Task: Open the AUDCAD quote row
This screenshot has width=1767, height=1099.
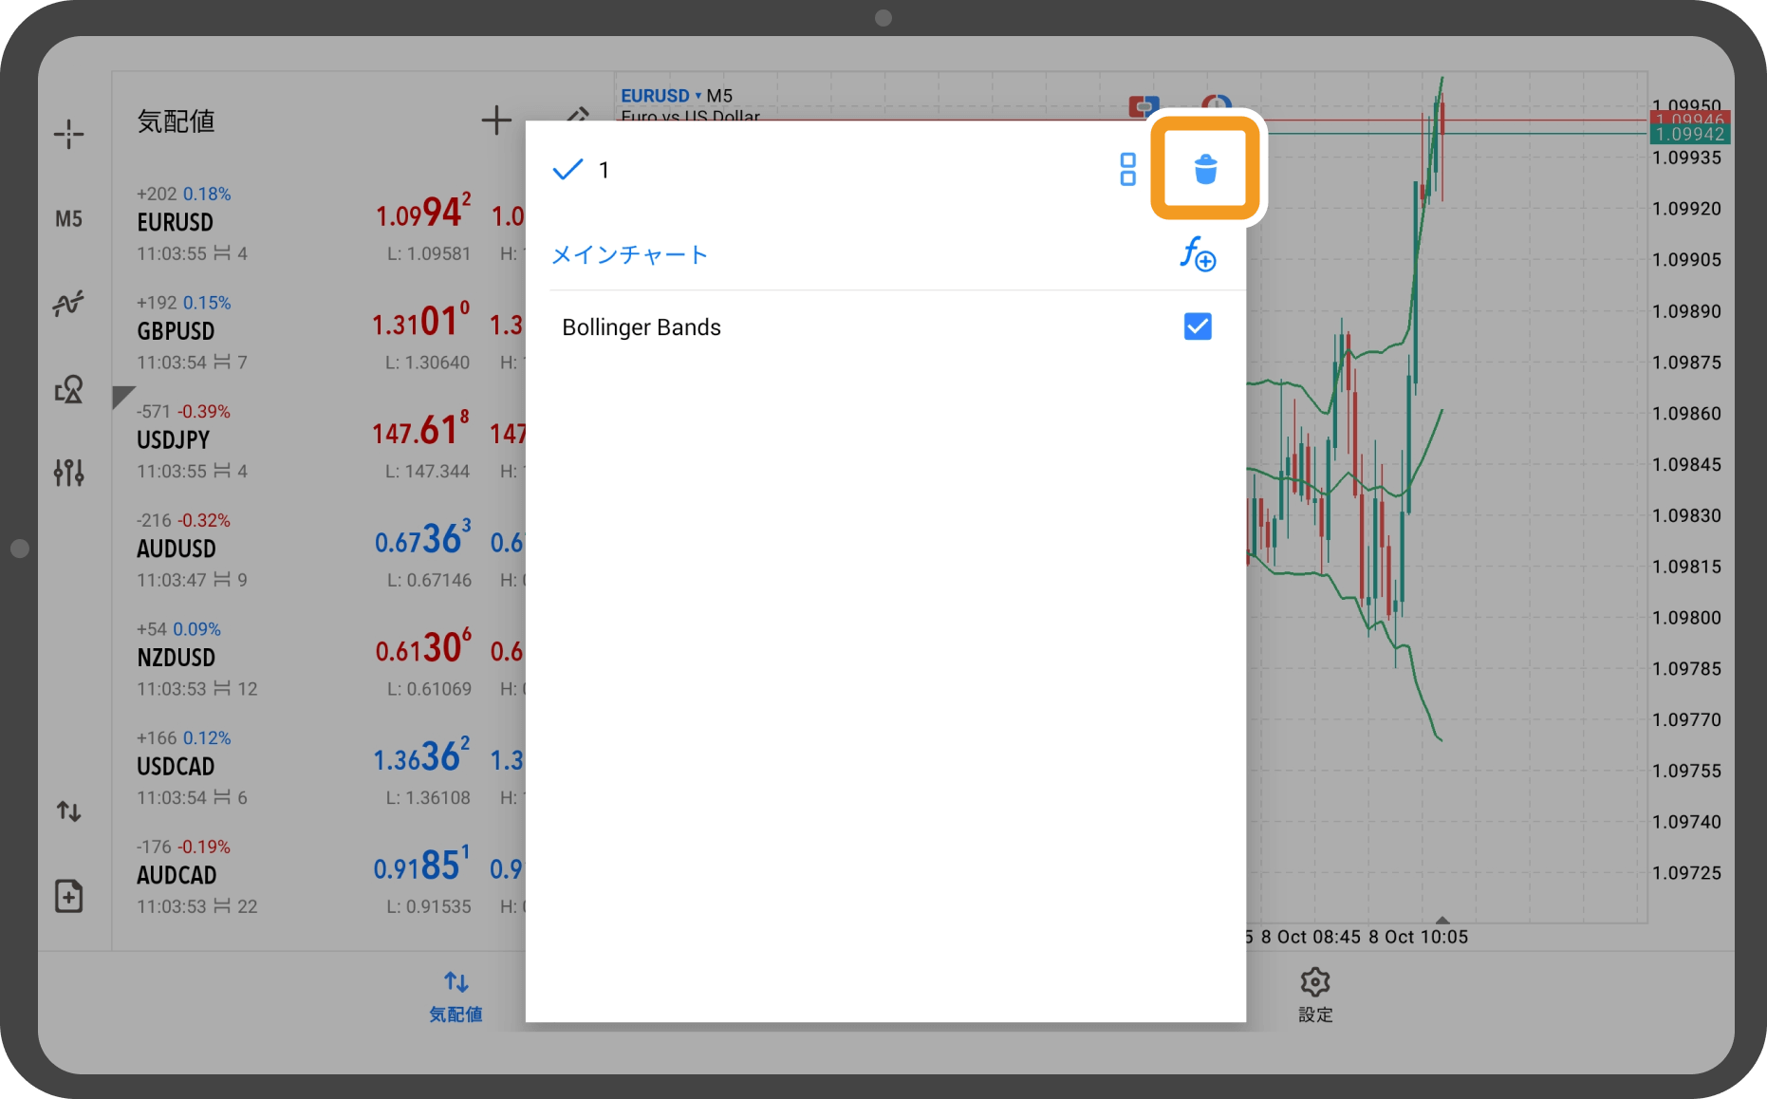Action: (x=319, y=877)
